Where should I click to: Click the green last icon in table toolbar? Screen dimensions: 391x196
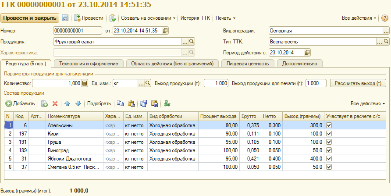pyautogui.click(x=167, y=104)
